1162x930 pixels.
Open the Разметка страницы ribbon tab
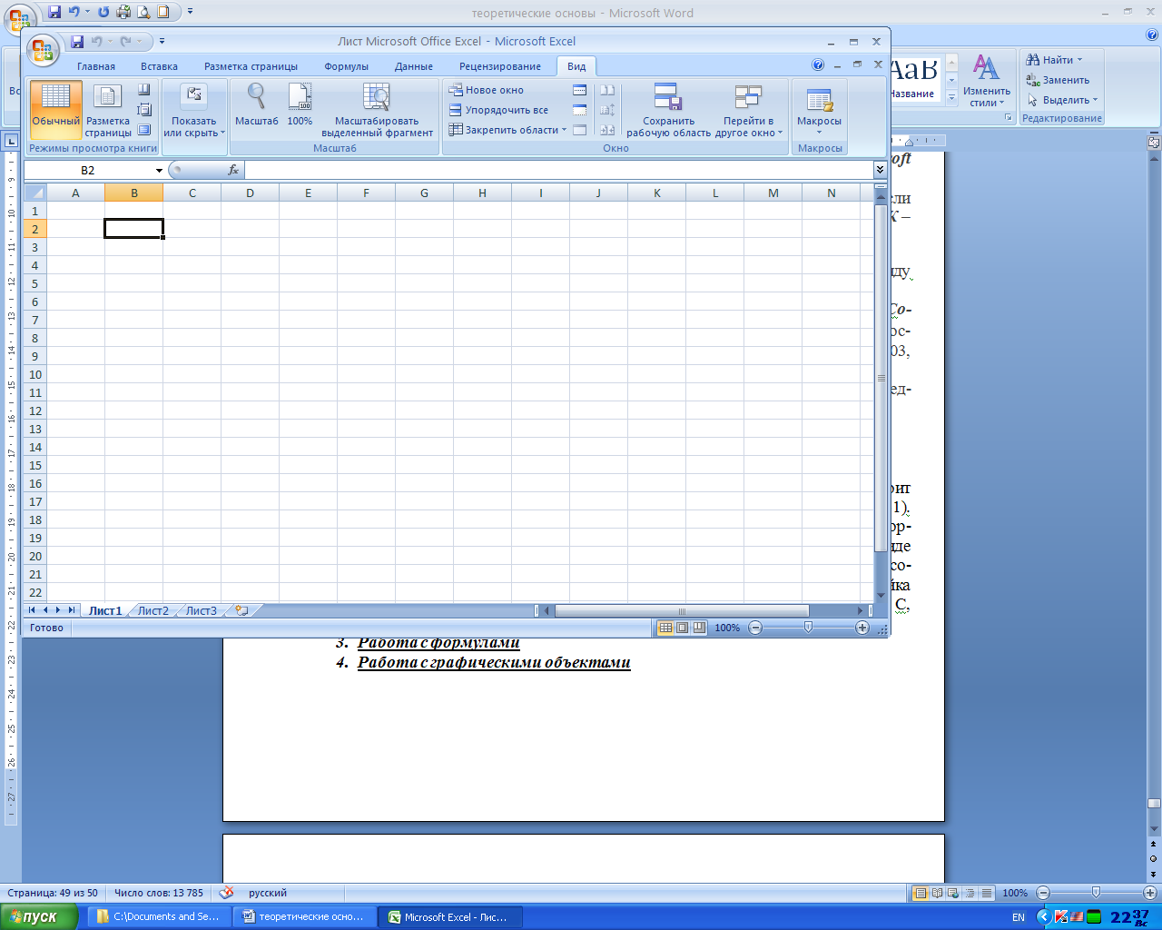pos(251,66)
